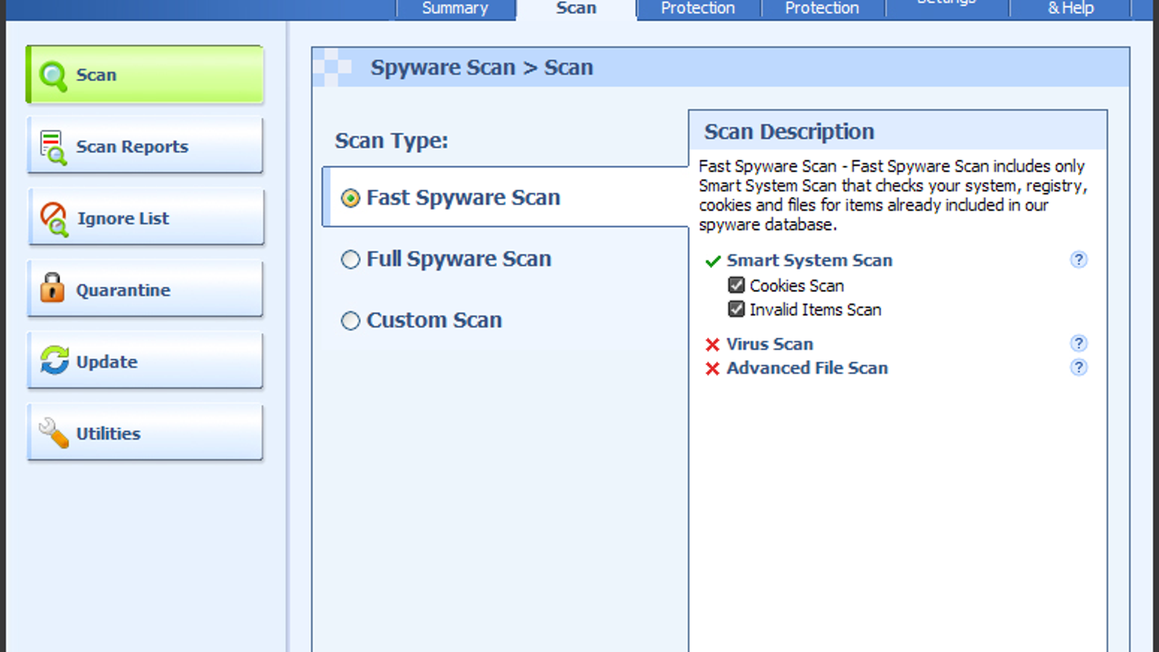Click the Advanced File Scan label
Screen dimensions: 1159x652
click(807, 368)
